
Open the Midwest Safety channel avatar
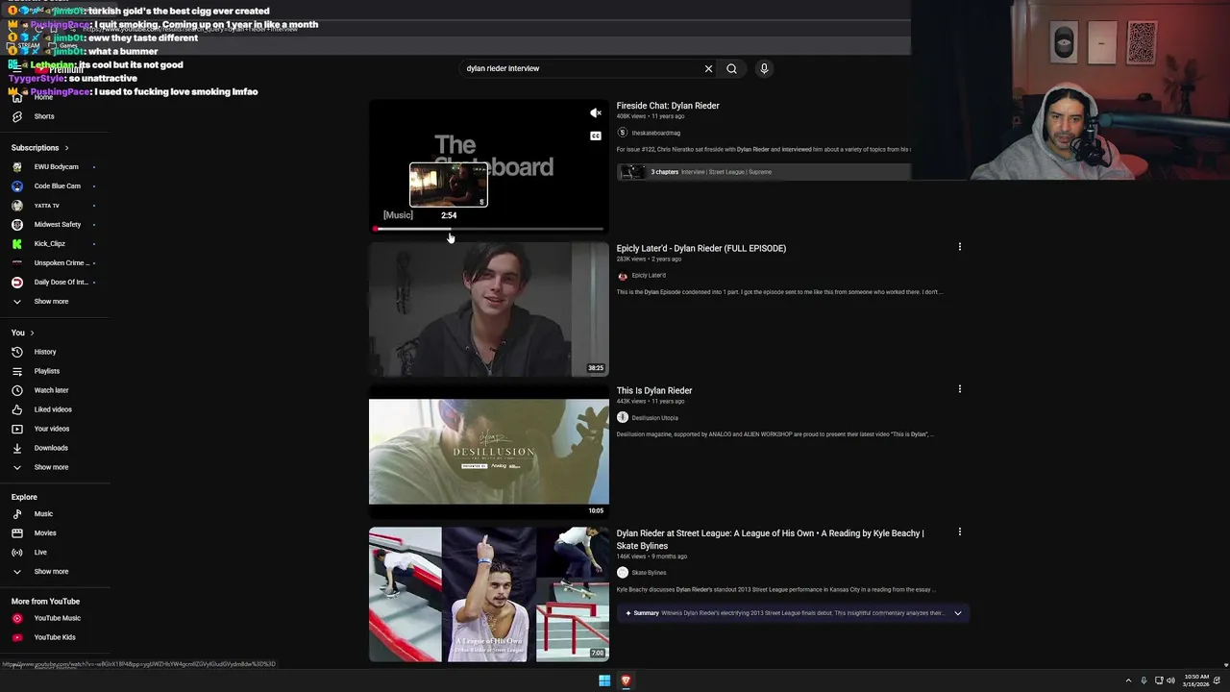(x=16, y=224)
